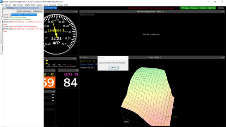Select the highlighted Maximum Injector Duty Cycle log entry

point(24,15)
